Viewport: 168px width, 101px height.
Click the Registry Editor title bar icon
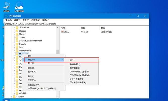click(7, 16)
